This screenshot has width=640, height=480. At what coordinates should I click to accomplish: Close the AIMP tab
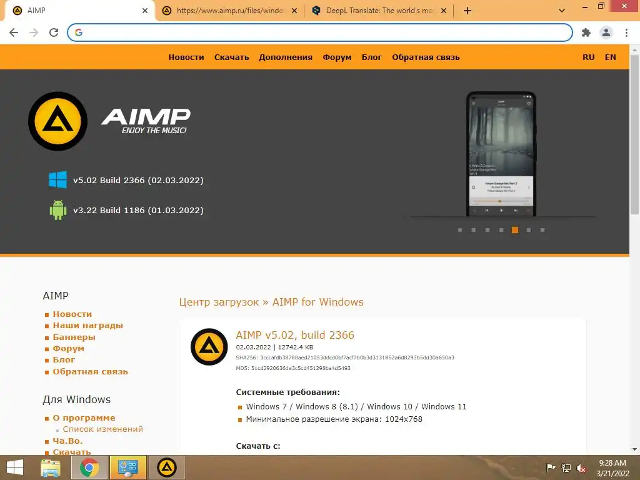(x=145, y=11)
